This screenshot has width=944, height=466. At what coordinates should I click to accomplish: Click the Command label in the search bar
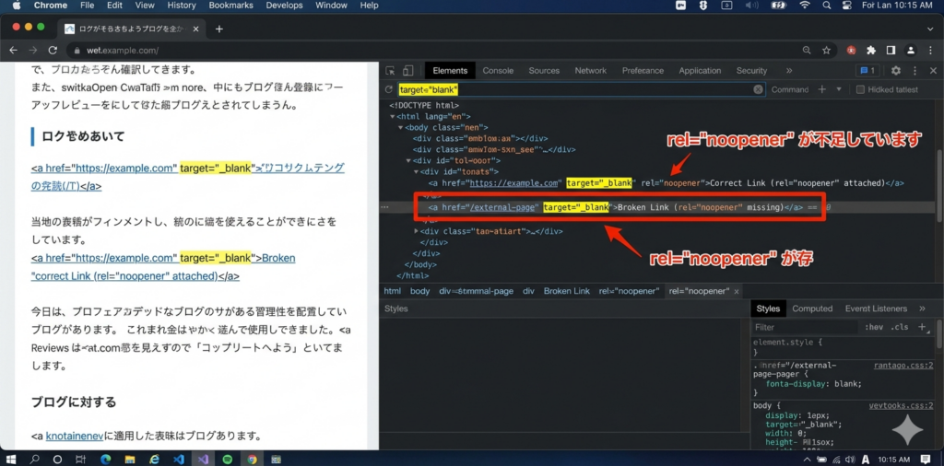790,89
